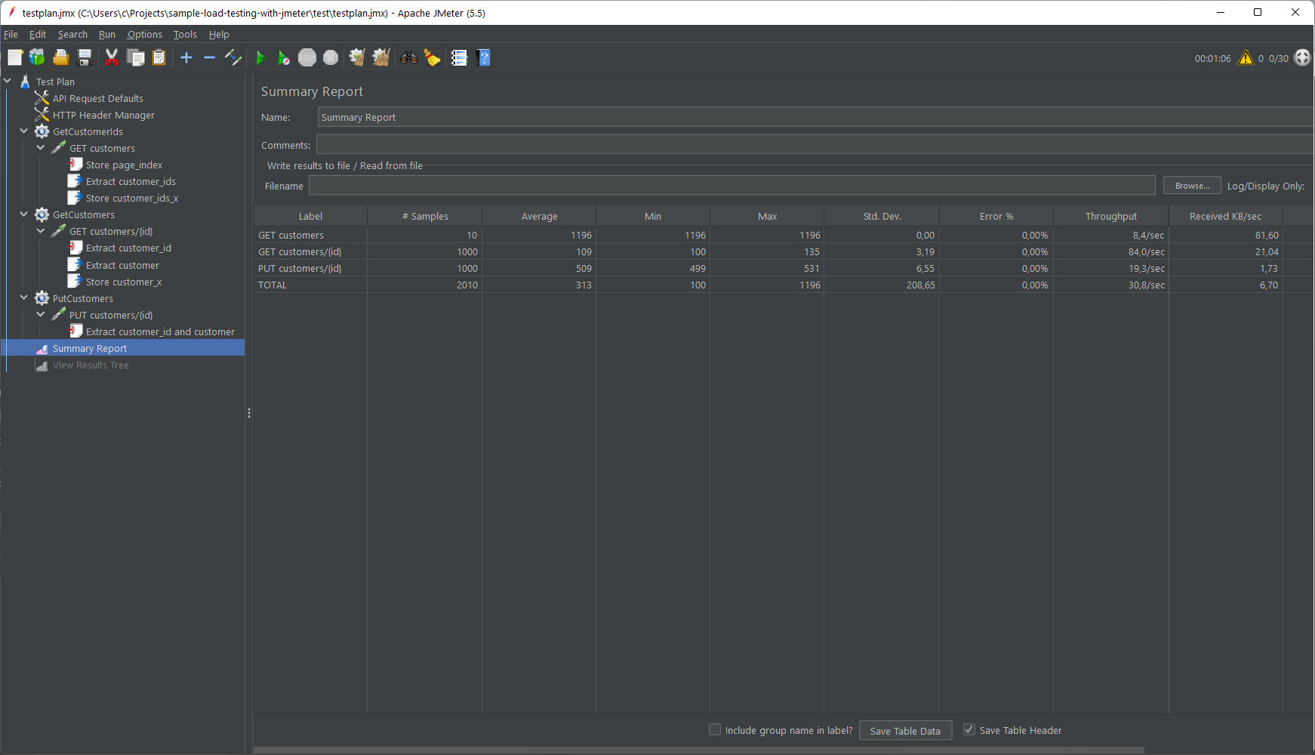
Task: Click the Filename input field
Action: pos(731,185)
